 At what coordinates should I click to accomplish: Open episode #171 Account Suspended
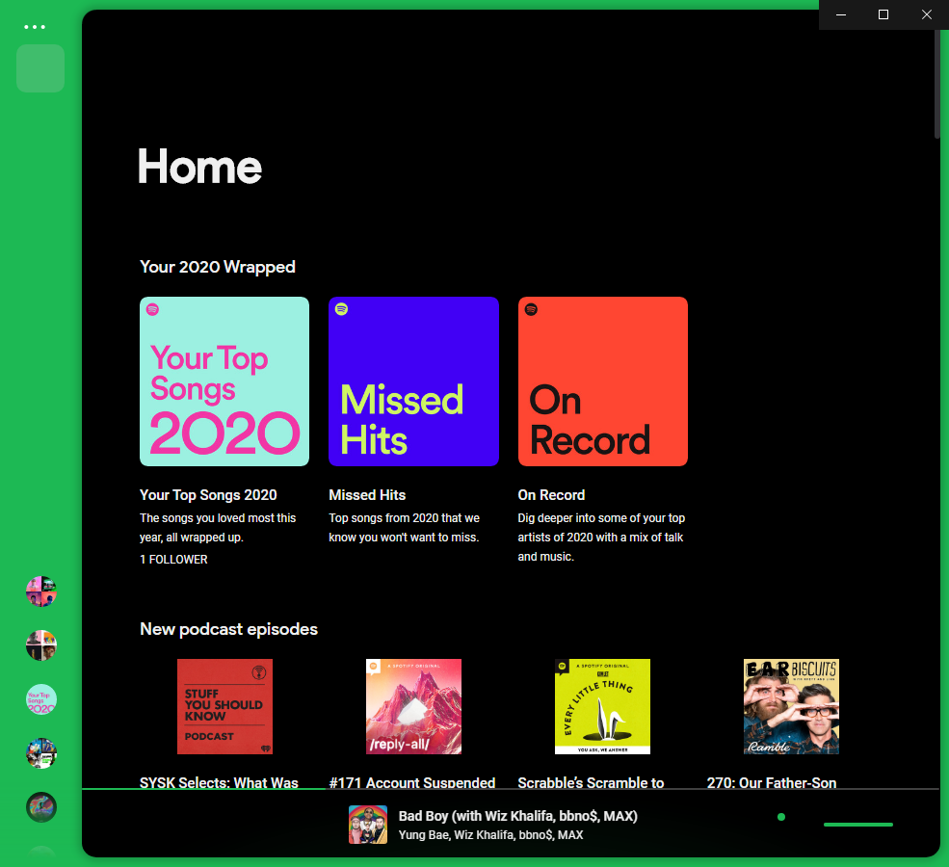click(413, 706)
